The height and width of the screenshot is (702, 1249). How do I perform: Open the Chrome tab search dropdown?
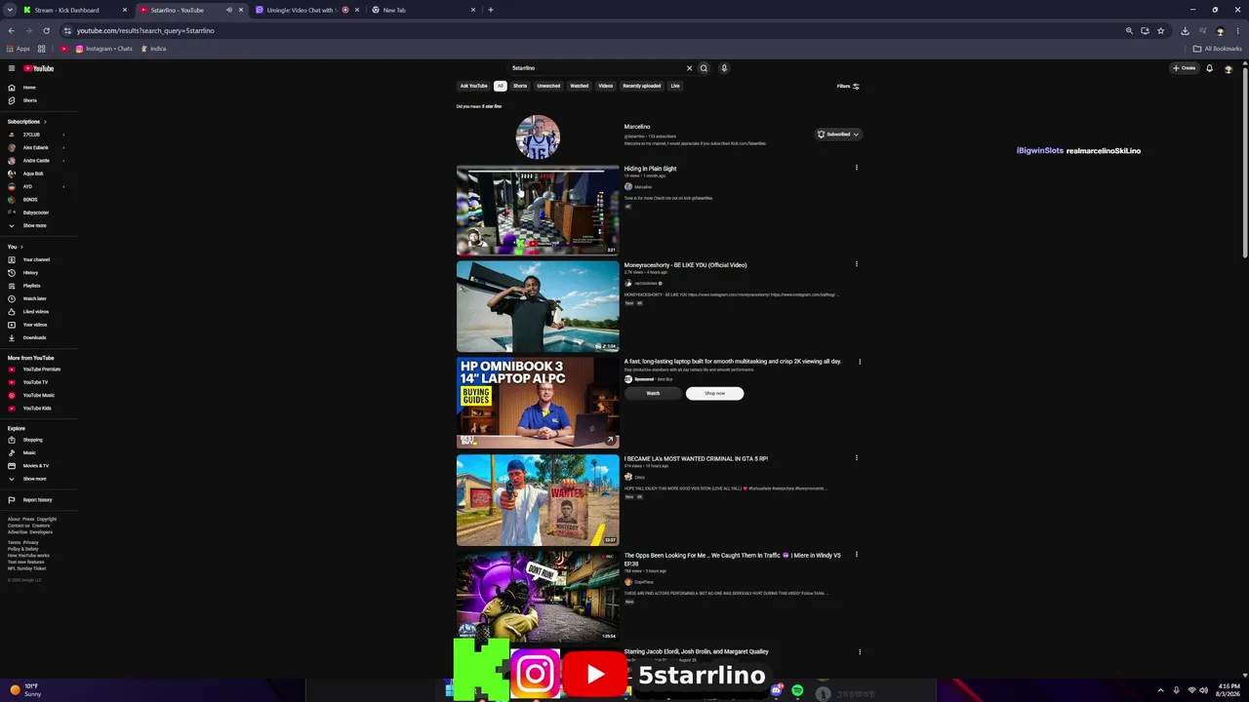10,10
